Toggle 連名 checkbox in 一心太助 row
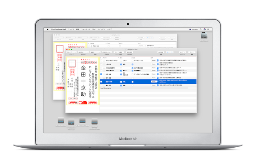This screenshot has width=256, height=168. pyautogui.click(x=121, y=64)
